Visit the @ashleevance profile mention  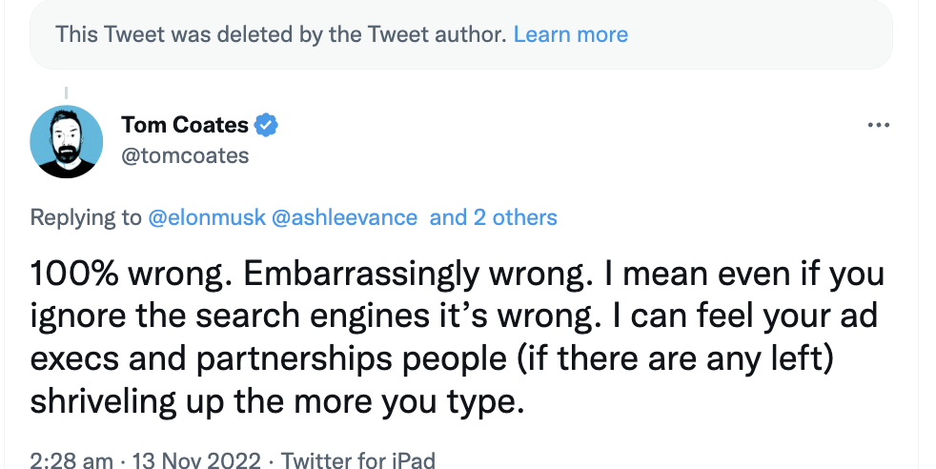(x=345, y=217)
